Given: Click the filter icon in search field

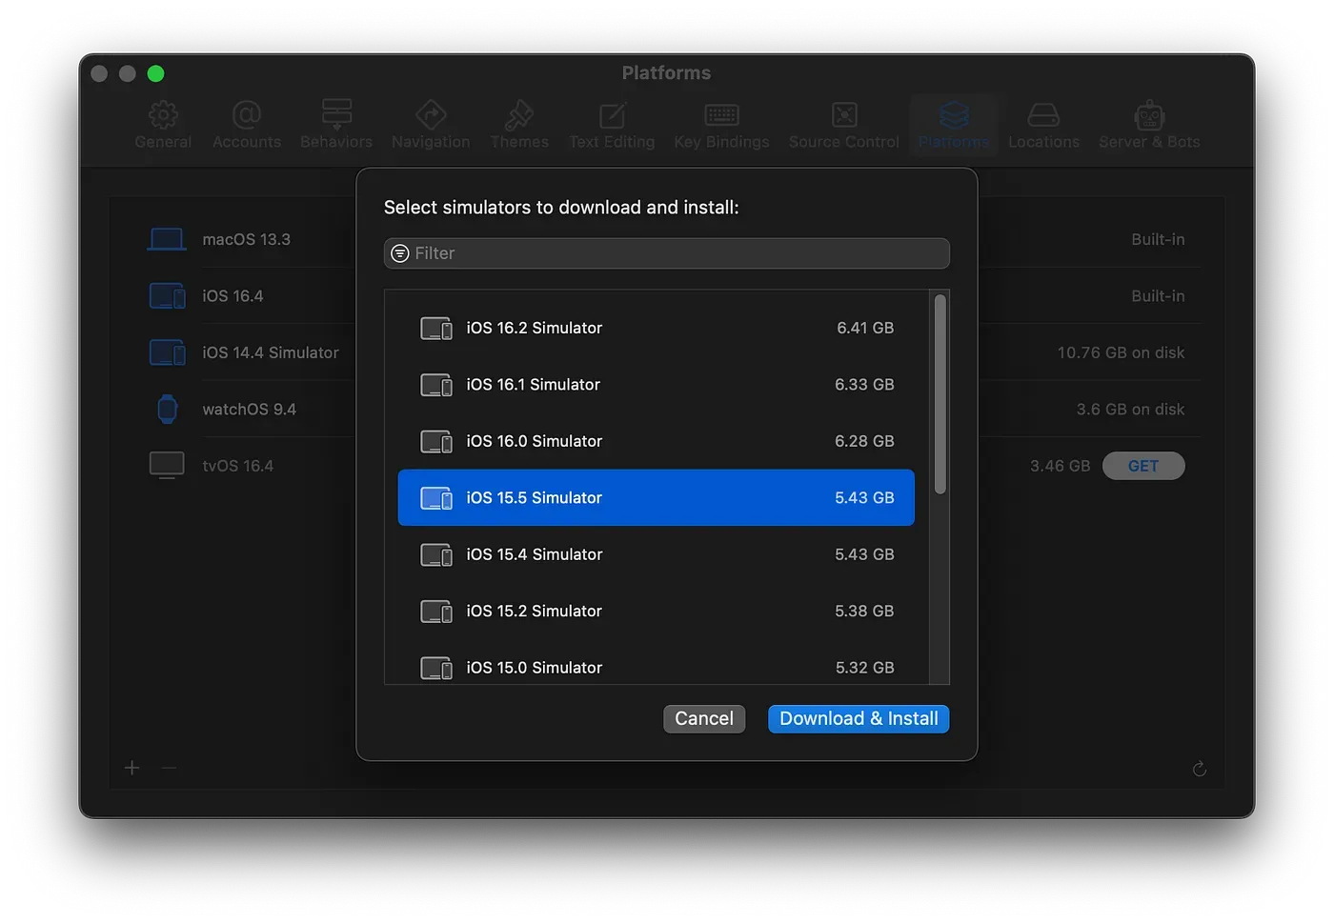Looking at the screenshot, I should coord(400,253).
